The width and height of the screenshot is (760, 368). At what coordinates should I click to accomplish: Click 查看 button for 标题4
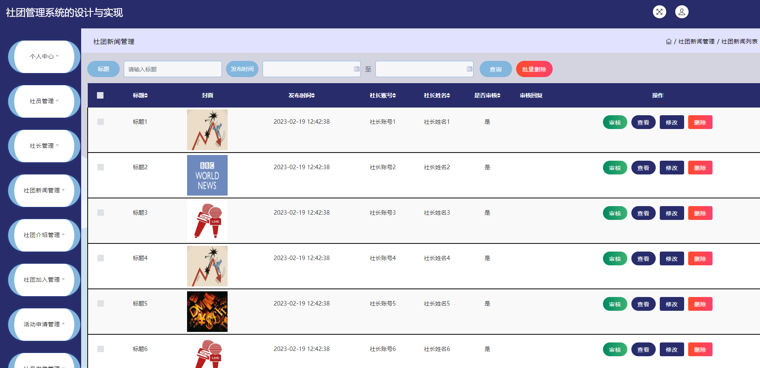pos(644,258)
